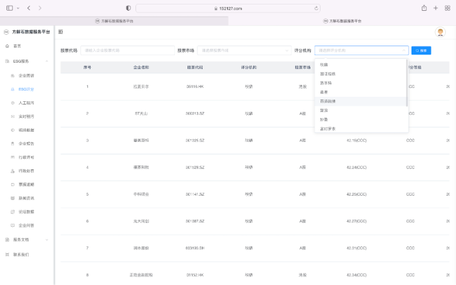
Task: Click stock code 301141.SZ in row 5
Action: coord(195,194)
